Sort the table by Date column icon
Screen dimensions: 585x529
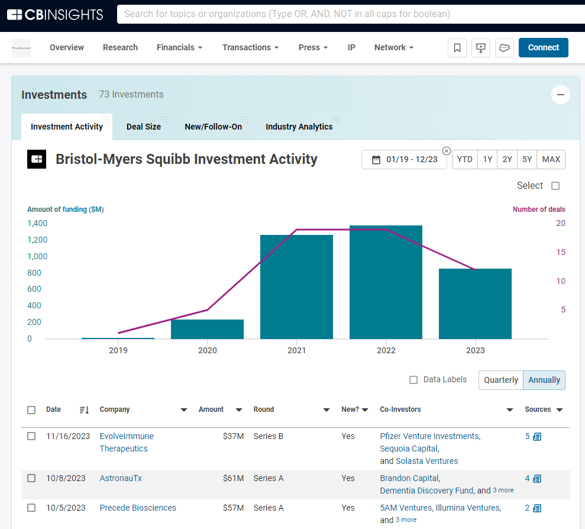[x=84, y=410]
